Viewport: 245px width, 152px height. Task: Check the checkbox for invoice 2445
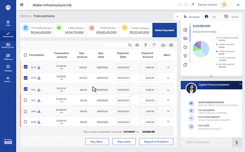pos(25,111)
